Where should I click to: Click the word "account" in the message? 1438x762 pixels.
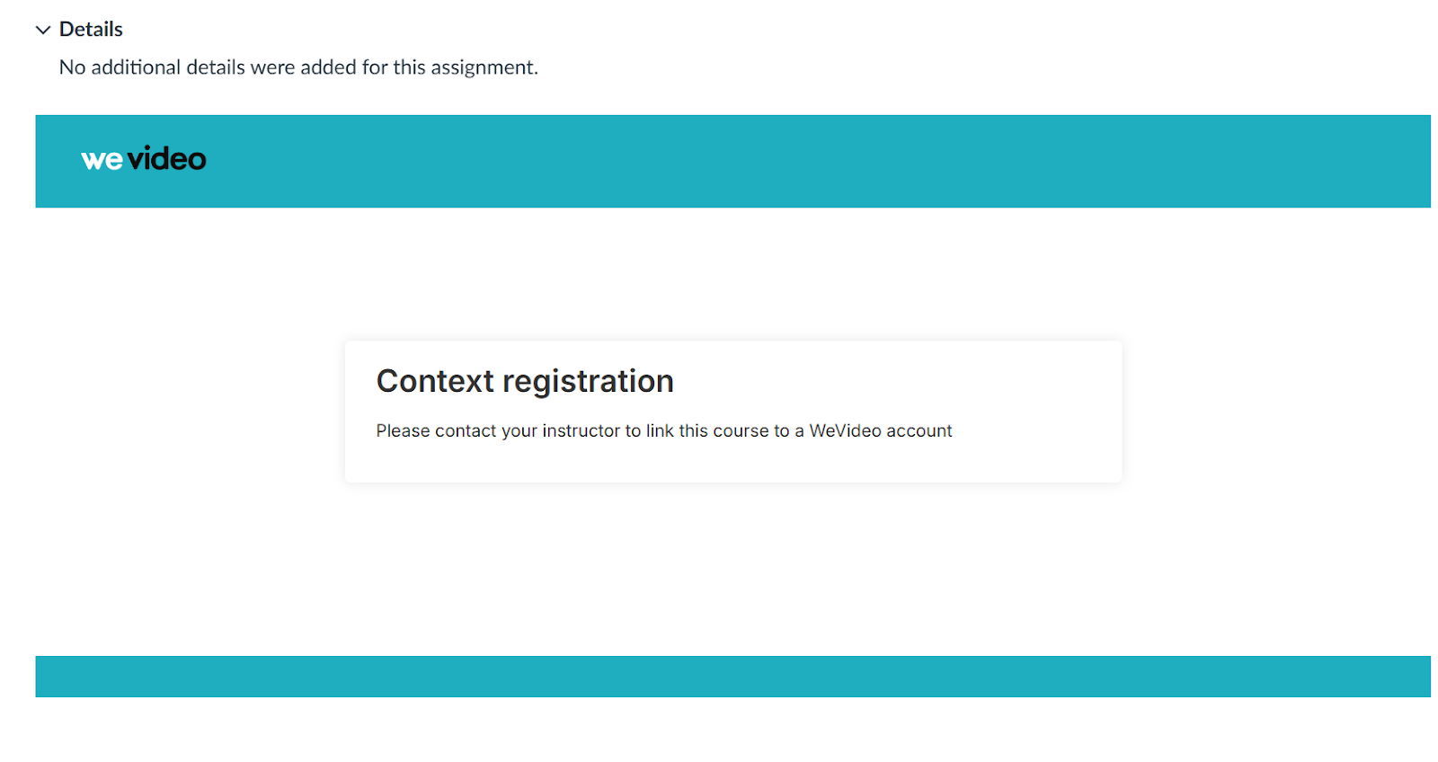919,431
